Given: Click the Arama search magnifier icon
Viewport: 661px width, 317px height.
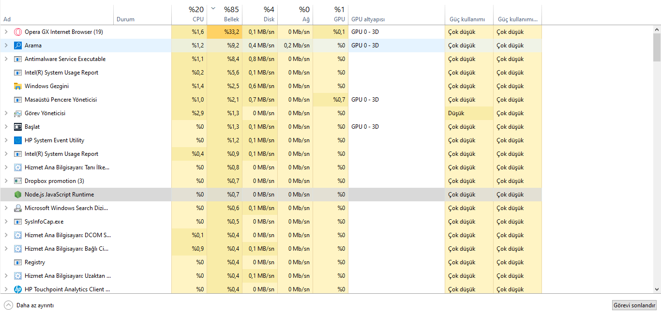Looking at the screenshot, I should click(x=18, y=45).
